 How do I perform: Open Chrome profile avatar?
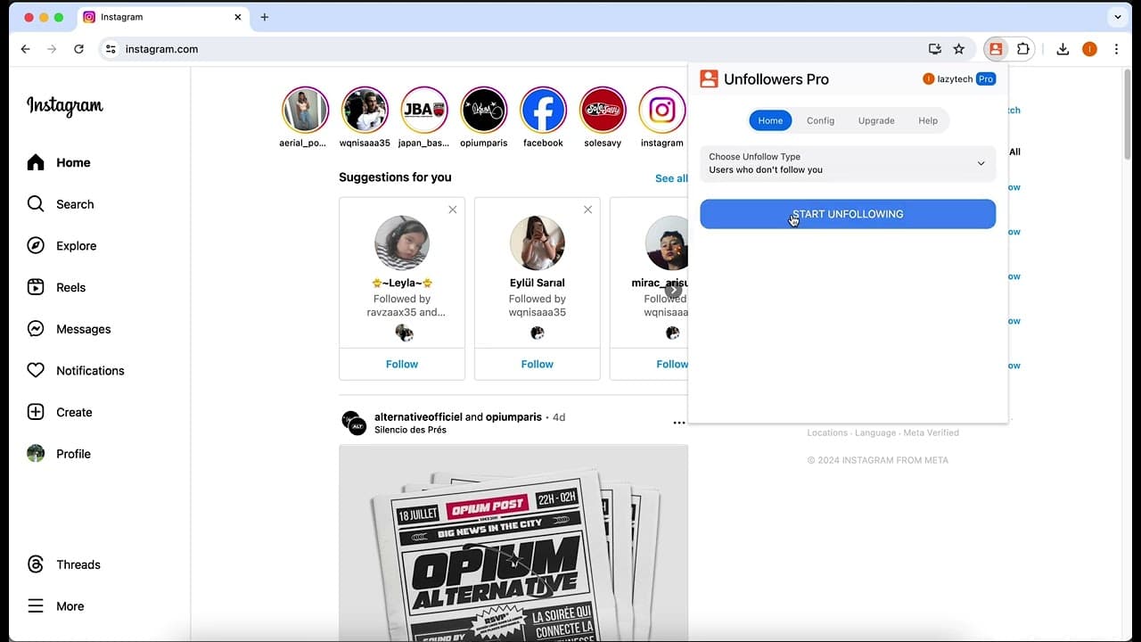(1089, 49)
